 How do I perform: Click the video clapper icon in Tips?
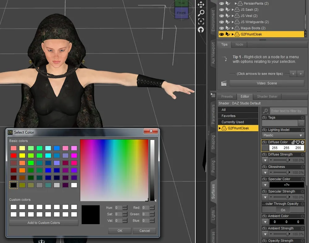click(x=224, y=83)
